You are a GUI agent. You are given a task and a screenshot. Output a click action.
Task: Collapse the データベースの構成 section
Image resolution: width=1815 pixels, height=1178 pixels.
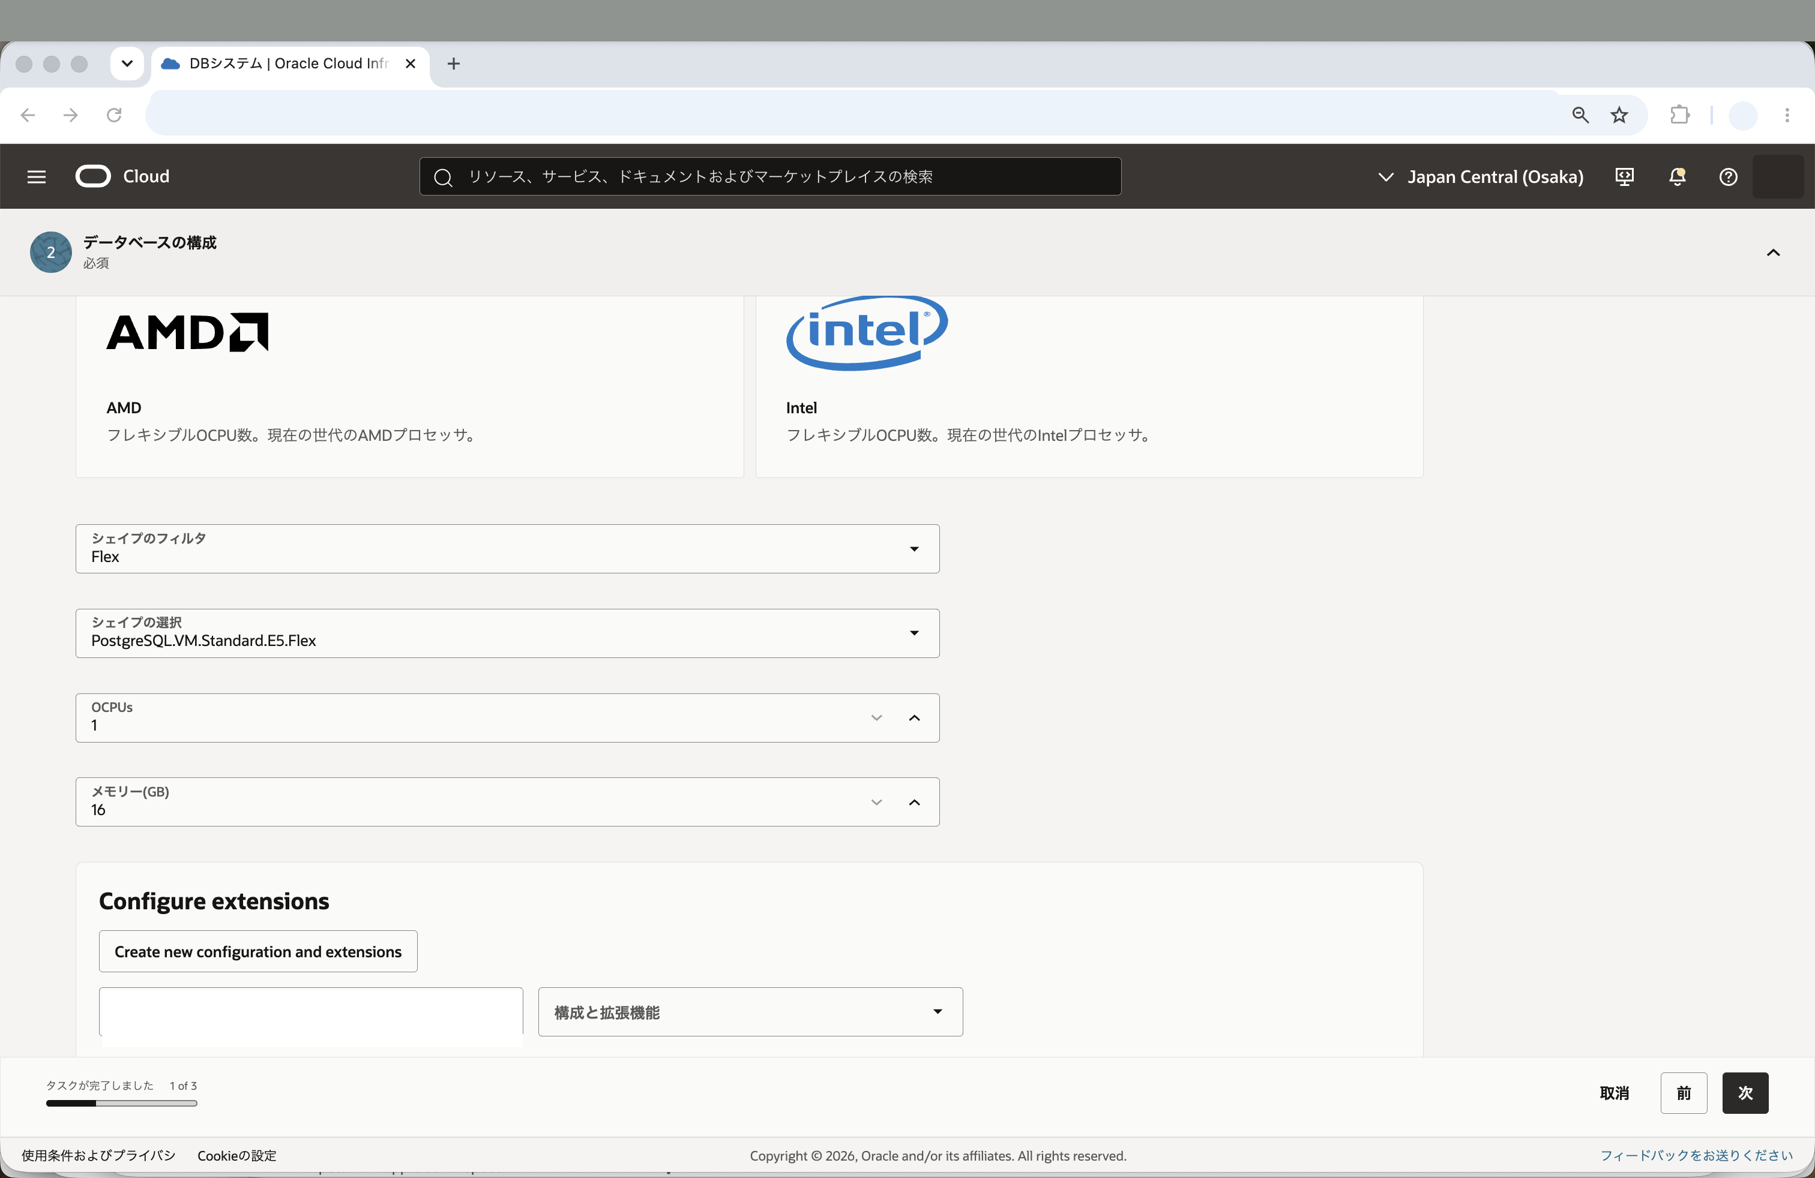[x=1773, y=252]
